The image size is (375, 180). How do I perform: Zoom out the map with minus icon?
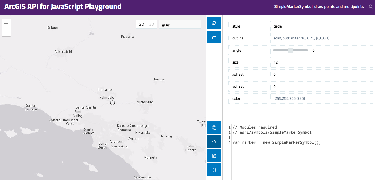pyautogui.click(x=6, y=32)
